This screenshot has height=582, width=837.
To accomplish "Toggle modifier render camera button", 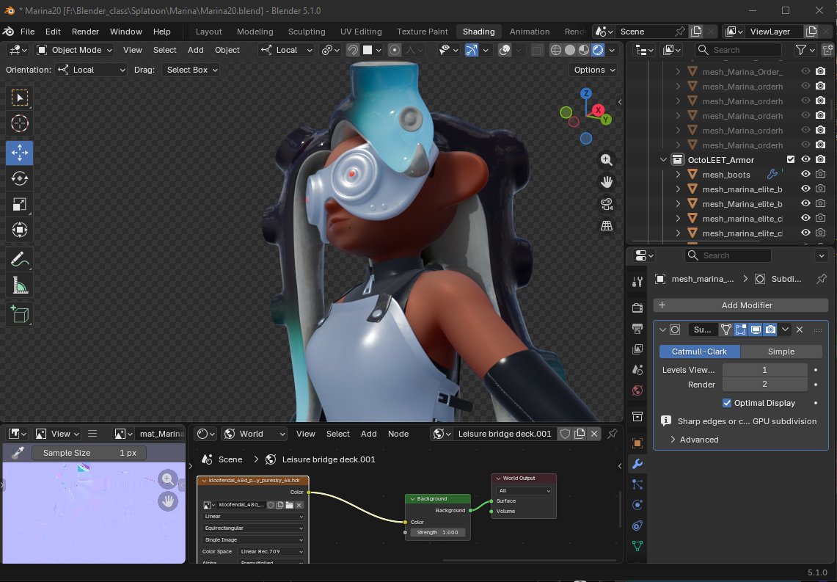I will (770, 330).
